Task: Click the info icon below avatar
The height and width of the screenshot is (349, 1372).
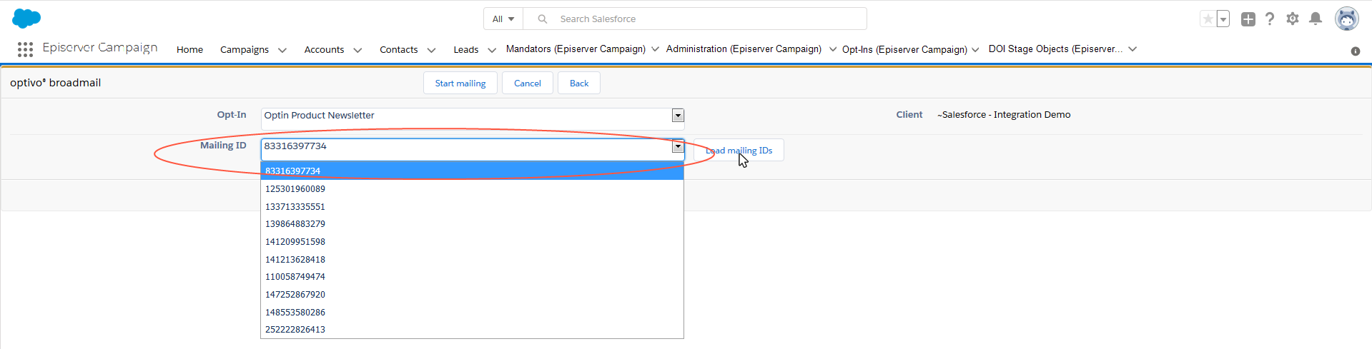Action: pos(1356,51)
